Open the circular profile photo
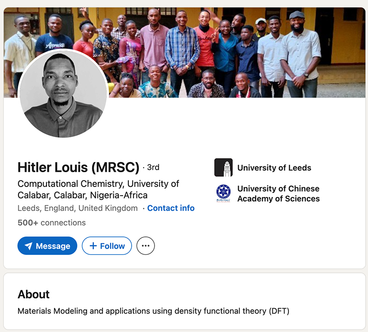 63,94
